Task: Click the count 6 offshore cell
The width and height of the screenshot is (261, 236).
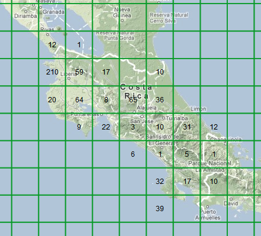Action: (x=133, y=154)
